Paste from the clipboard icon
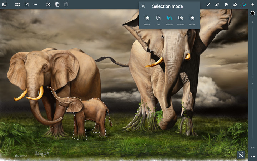The width and height of the screenshot is (257, 161). click(66, 5)
